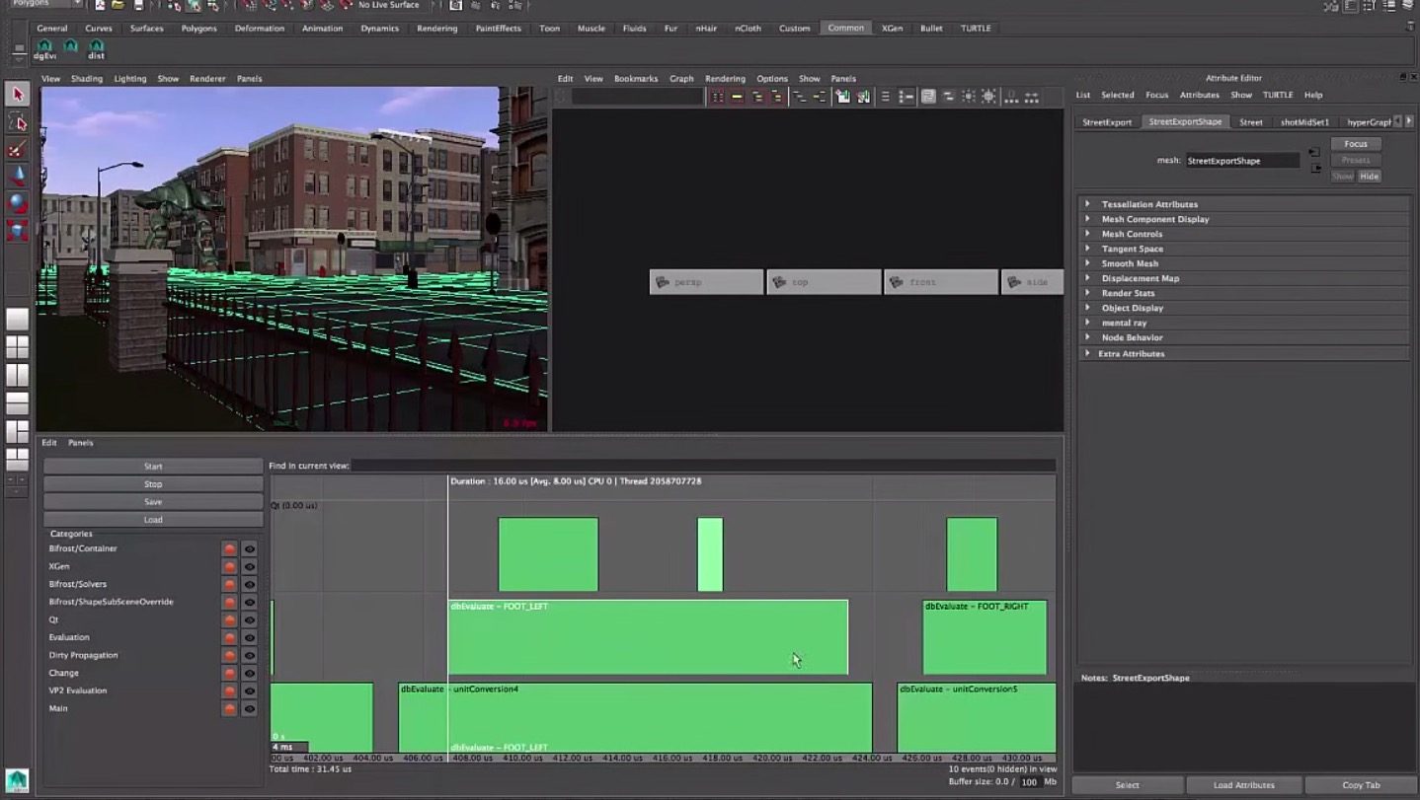
Task: Switch to the shotMidSet1 attribute tab
Action: click(1304, 122)
